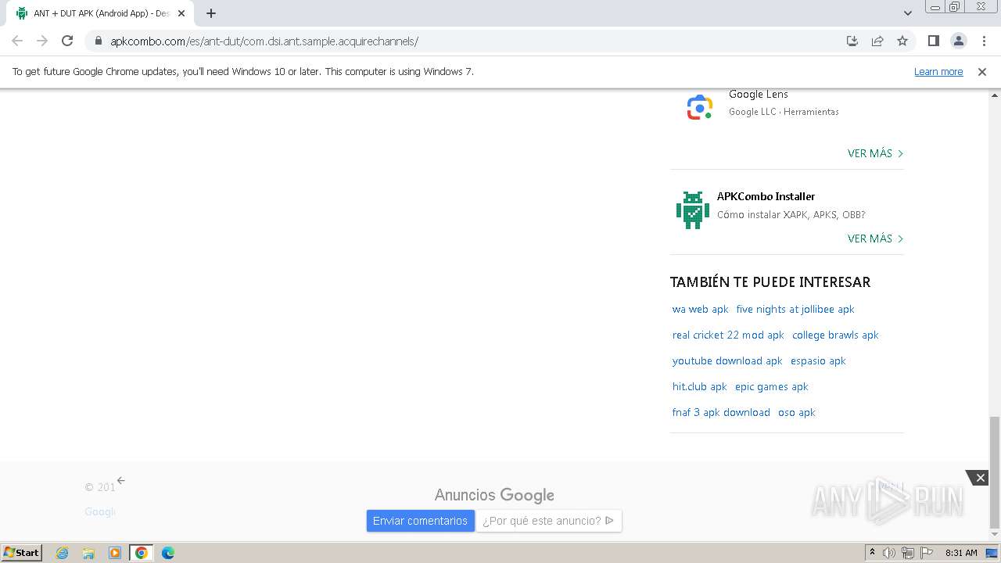Bookmark this page with the star icon

click(x=902, y=41)
